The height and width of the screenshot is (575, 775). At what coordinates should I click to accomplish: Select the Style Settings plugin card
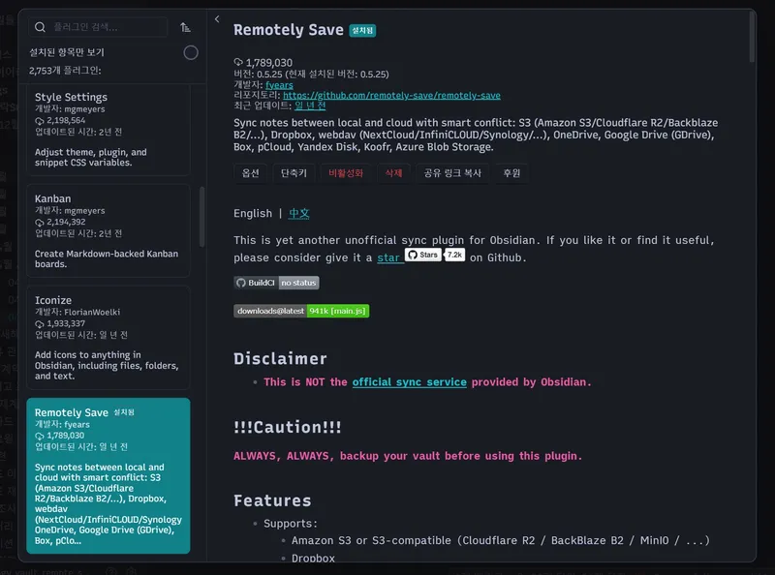click(x=108, y=129)
